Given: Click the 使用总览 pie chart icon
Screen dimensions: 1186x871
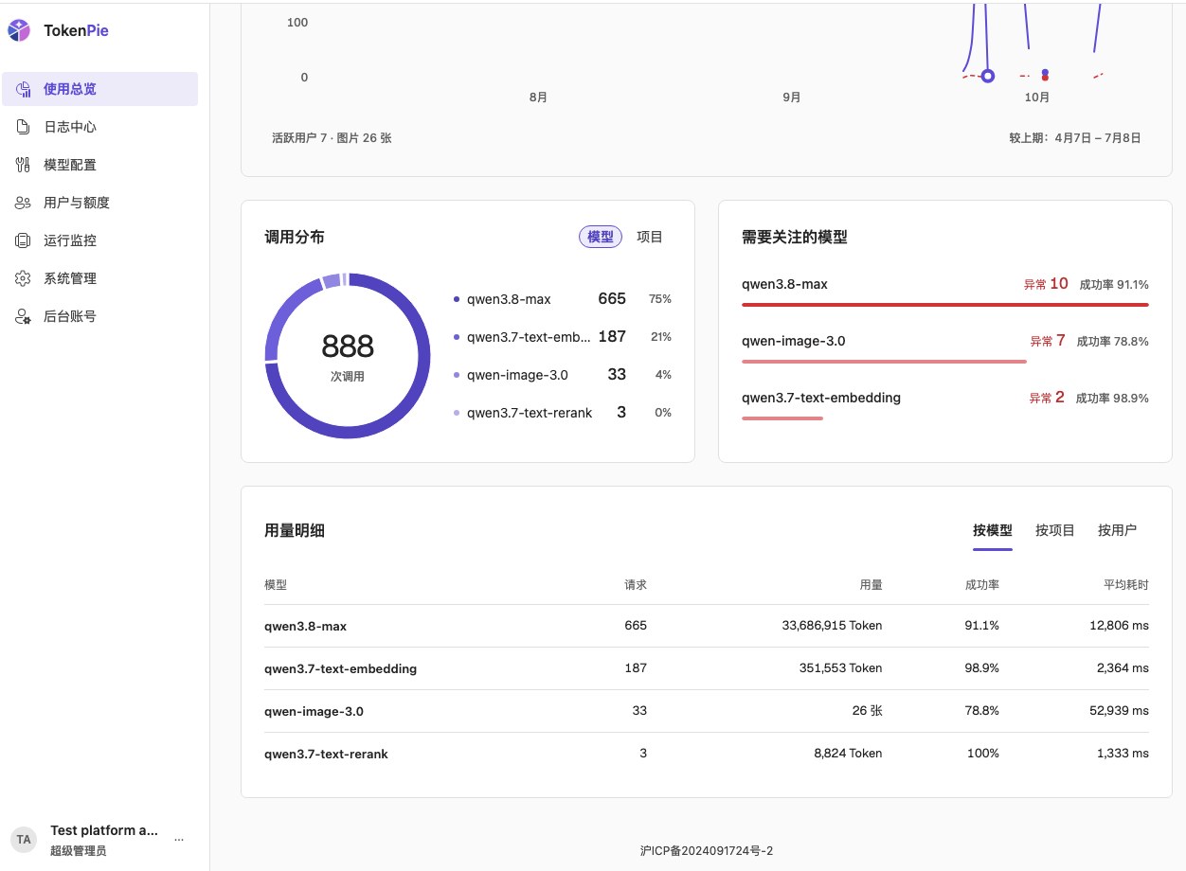Looking at the screenshot, I should (x=23, y=89).
